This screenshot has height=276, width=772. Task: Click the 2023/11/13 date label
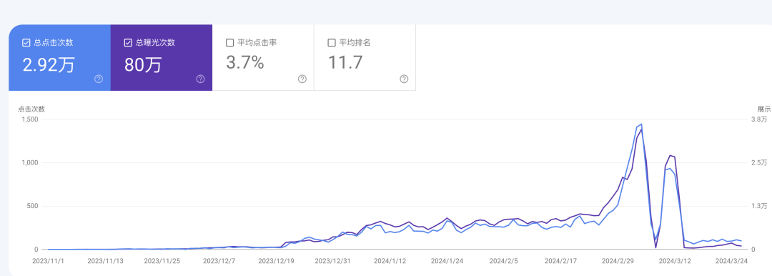(x=105, y=260)
